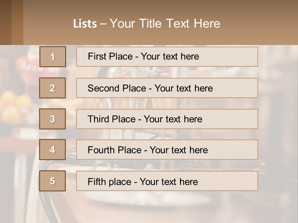298x223 pixels.
Task: Click 'Your Title Text Here' in the title
Action: click(x=165, y=24)
